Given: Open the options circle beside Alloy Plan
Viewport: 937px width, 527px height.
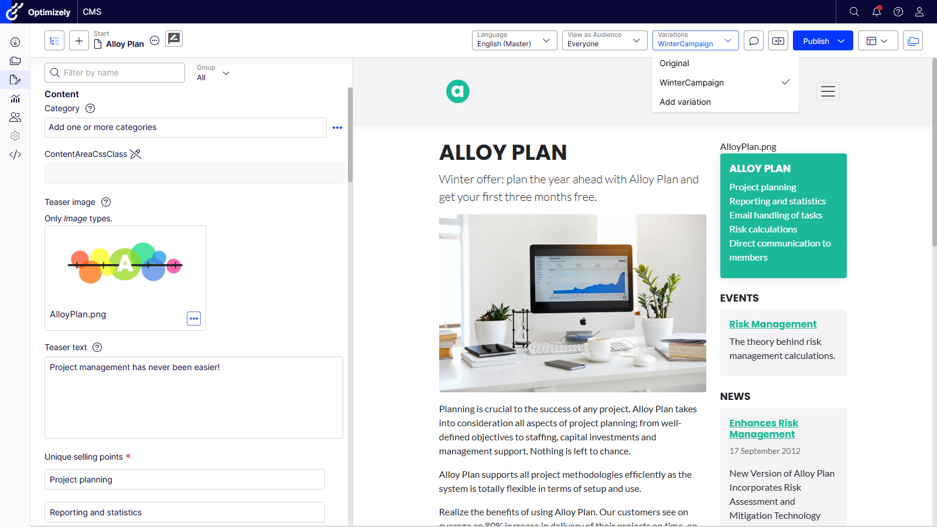Looking at the screenshot, I should tap(155, 40).
